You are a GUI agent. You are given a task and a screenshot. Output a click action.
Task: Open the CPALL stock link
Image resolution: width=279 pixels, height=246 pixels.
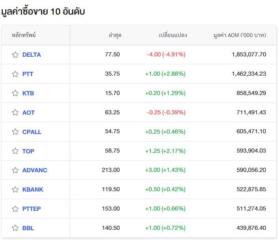32,132
